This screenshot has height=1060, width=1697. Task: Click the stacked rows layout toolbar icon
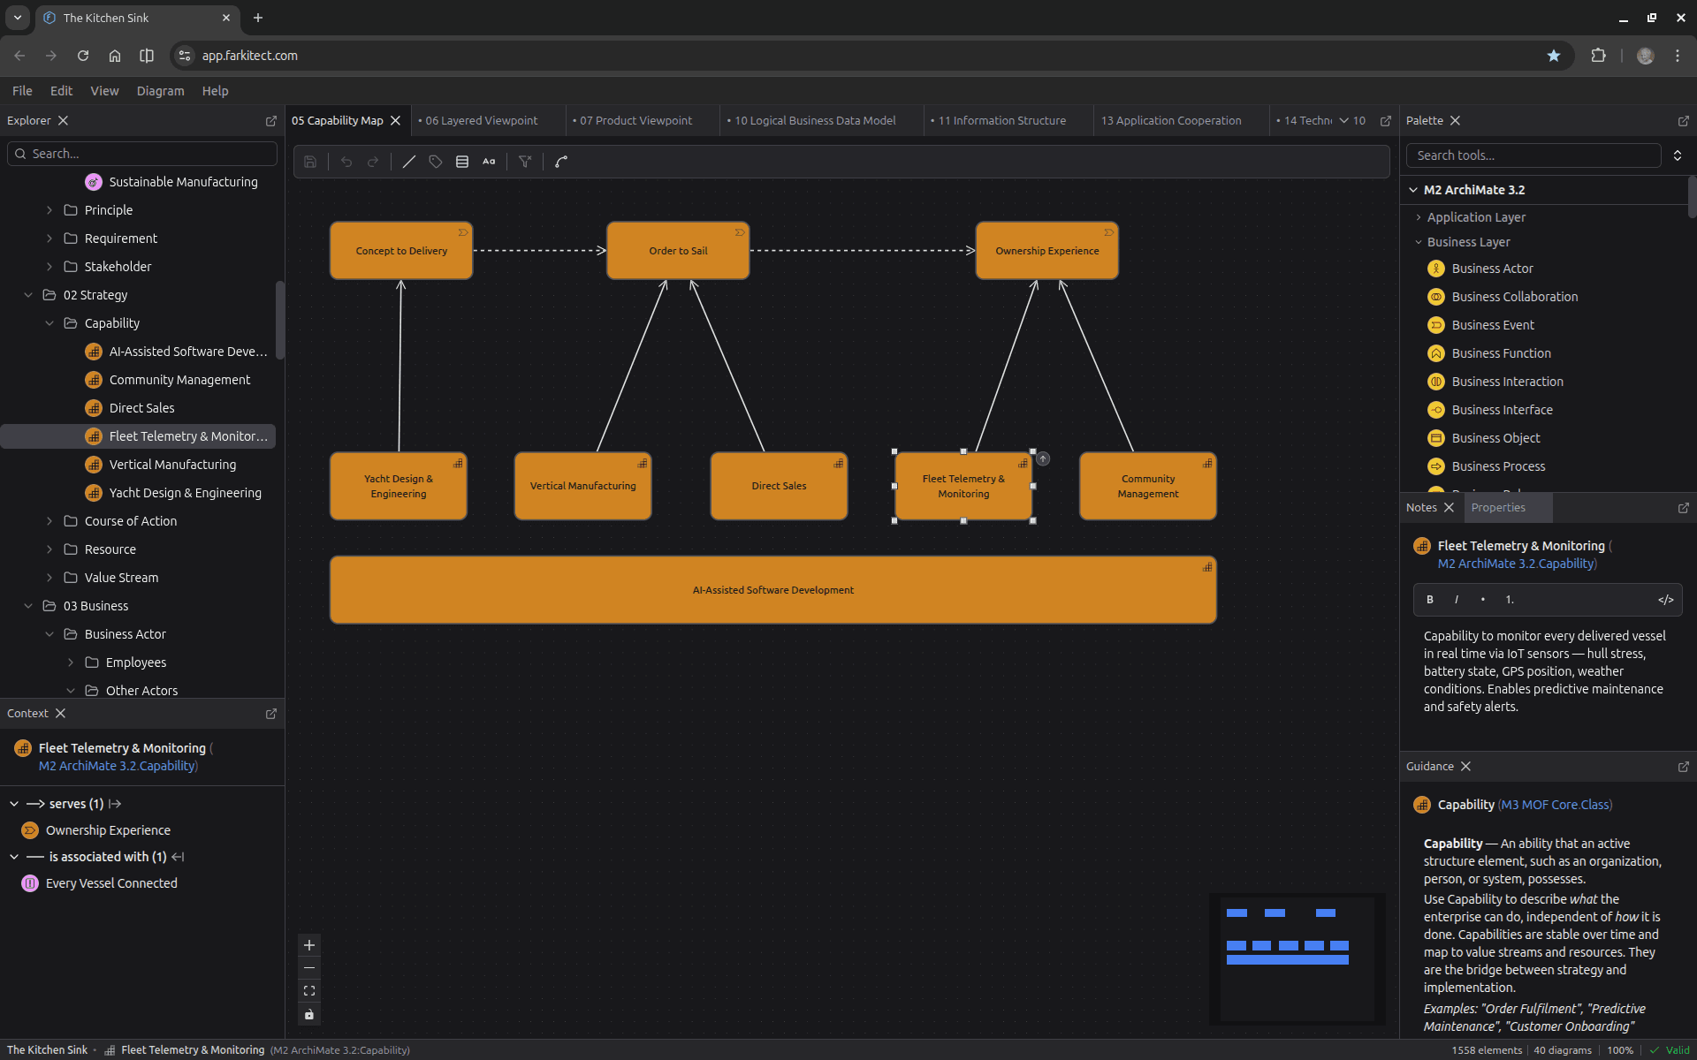tap(462, 162)
